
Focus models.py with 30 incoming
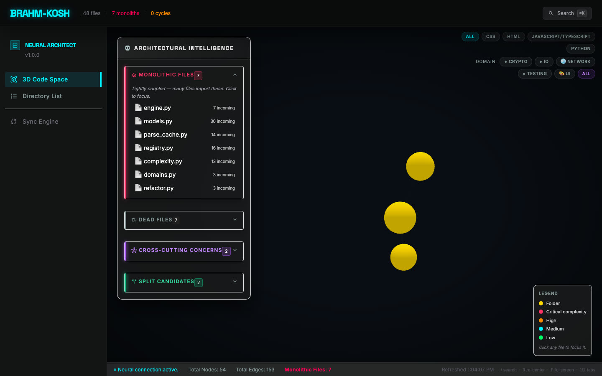(185, 121)
